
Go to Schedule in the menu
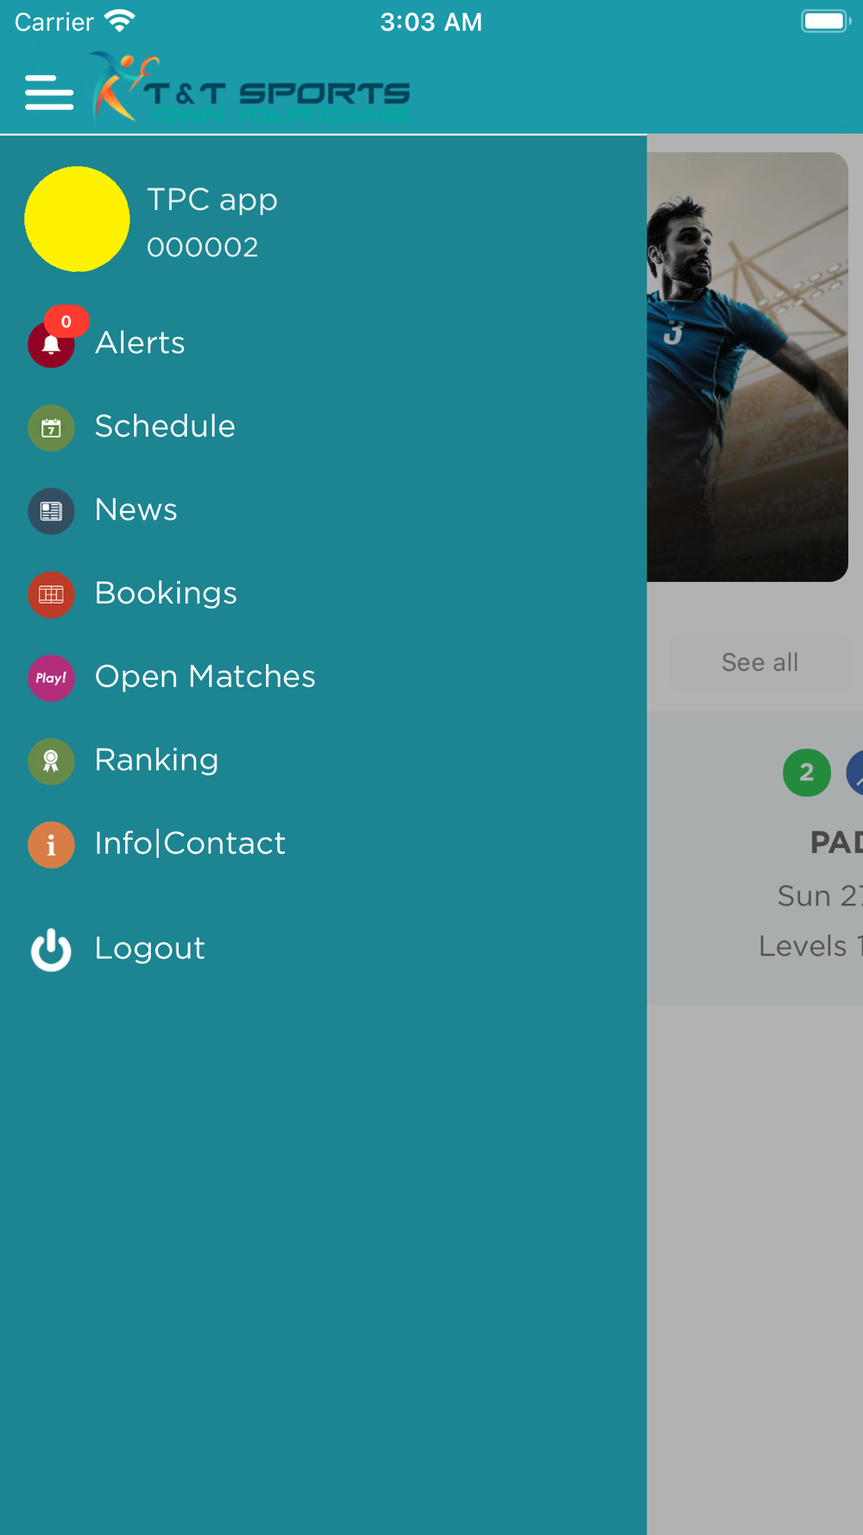coord(165,426)
